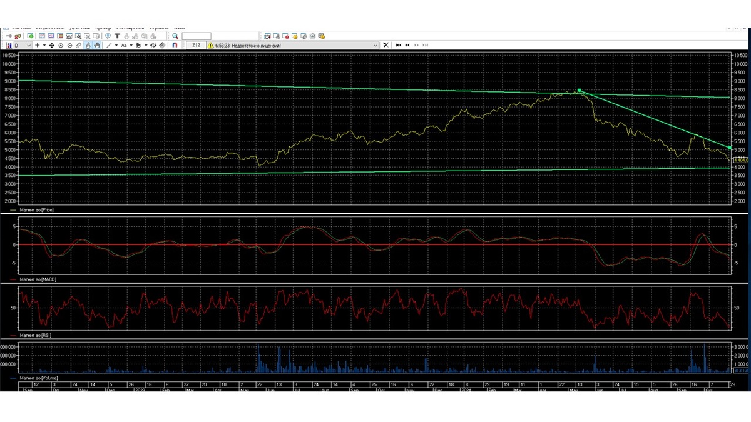The height and width of the screenshot is (422, 751).
Task: Open the Действия menu
Action: tap(79, 28)
